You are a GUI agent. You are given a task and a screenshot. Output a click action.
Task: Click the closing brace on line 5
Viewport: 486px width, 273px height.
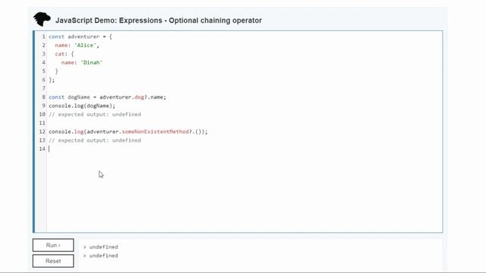56,71
